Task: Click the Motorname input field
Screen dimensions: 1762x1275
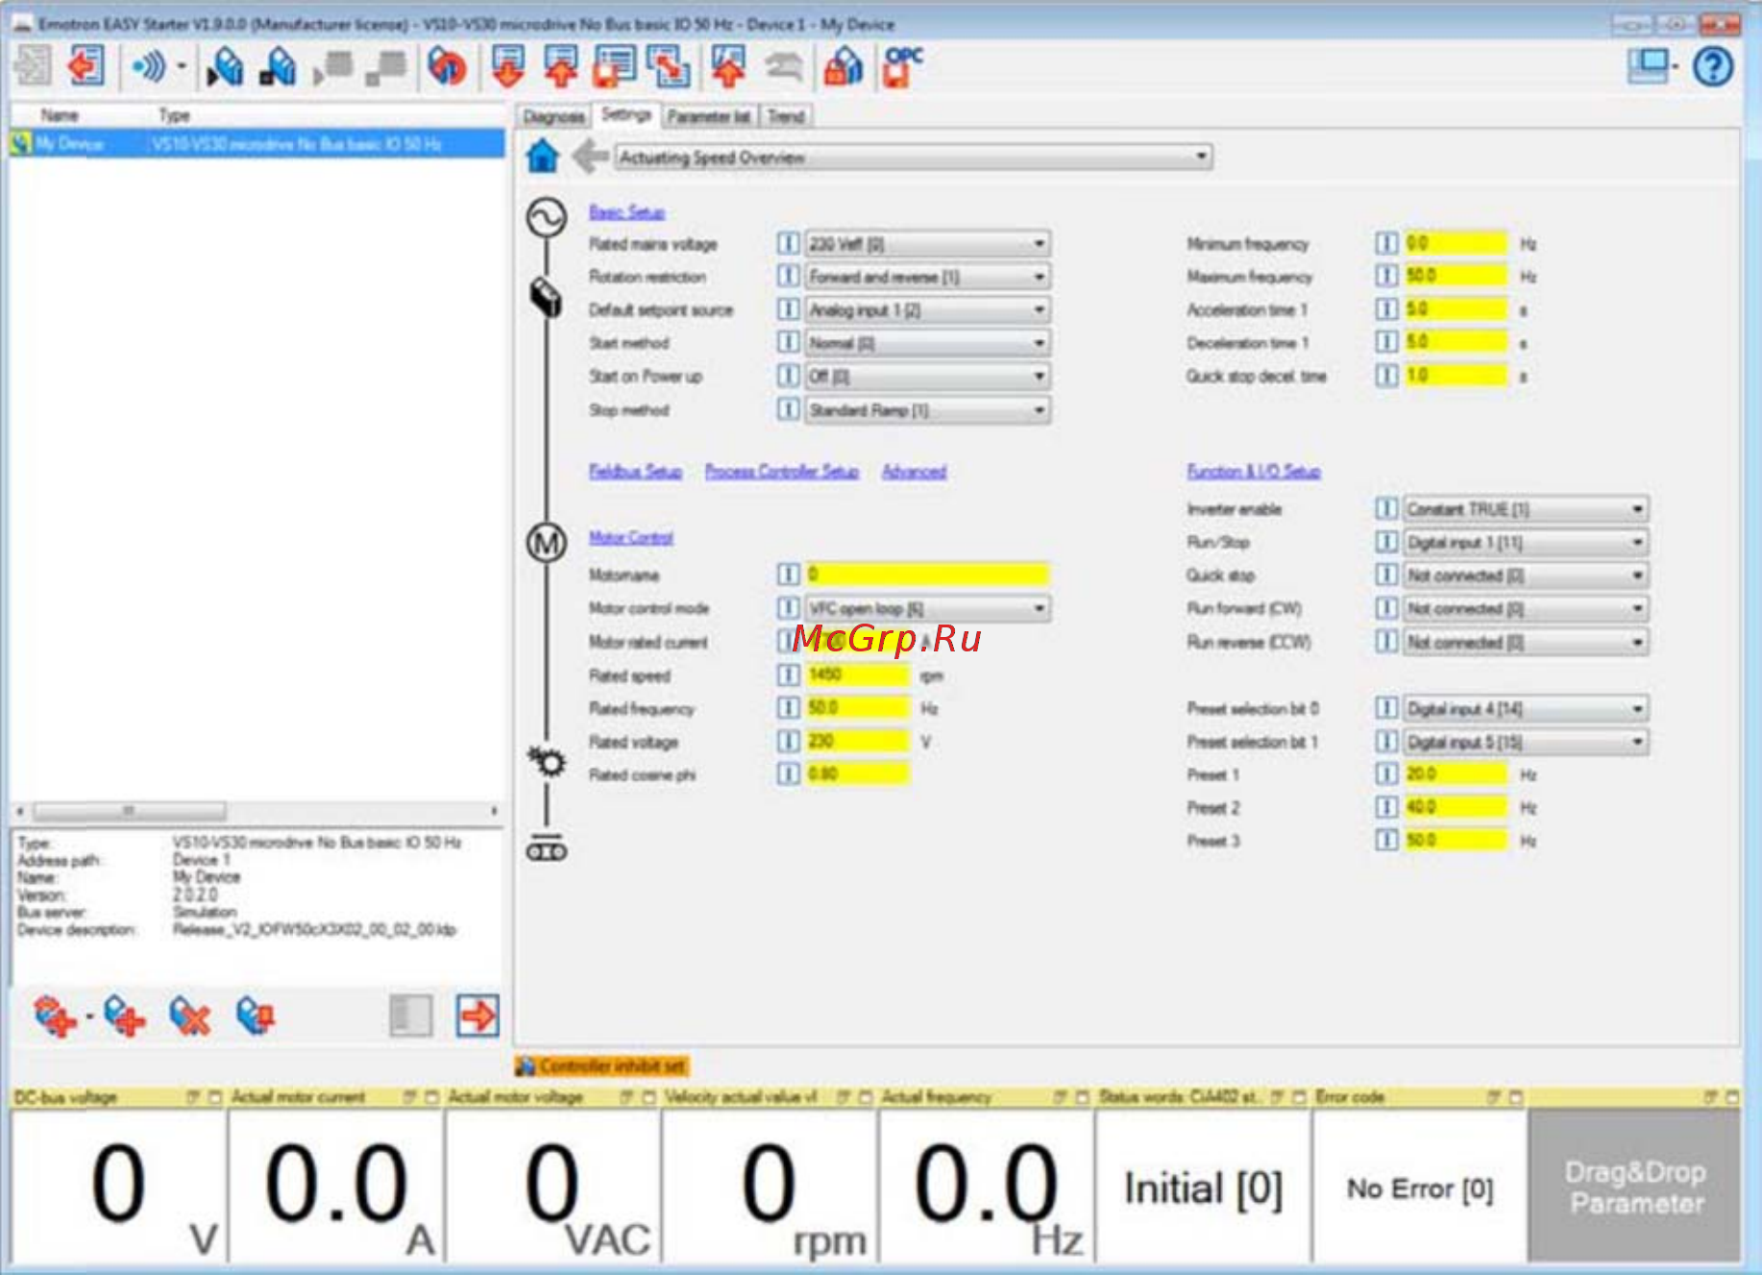Action: tap(927, 575)
